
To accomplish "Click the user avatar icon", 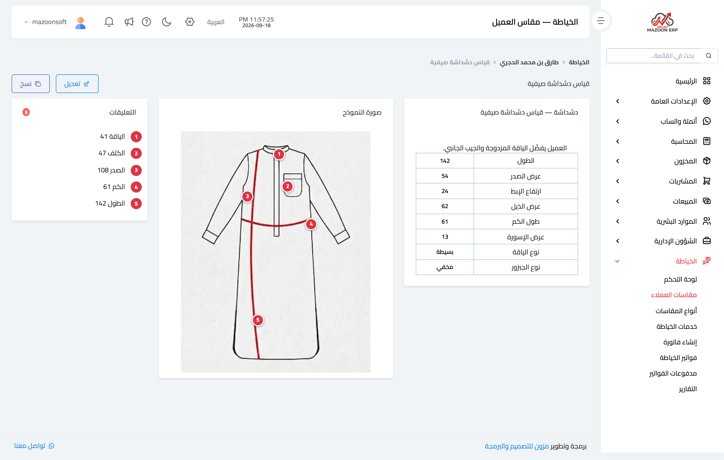I will click(x=80, y=23).
